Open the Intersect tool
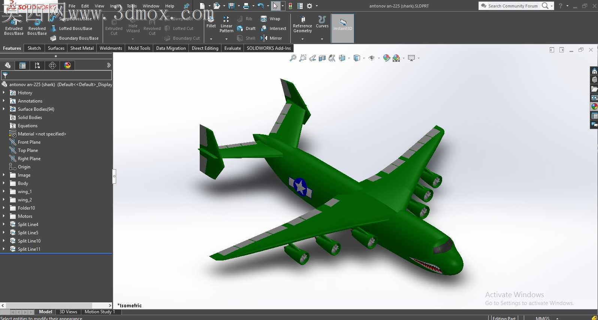598x320 pixels. click(x=274, y=28)
